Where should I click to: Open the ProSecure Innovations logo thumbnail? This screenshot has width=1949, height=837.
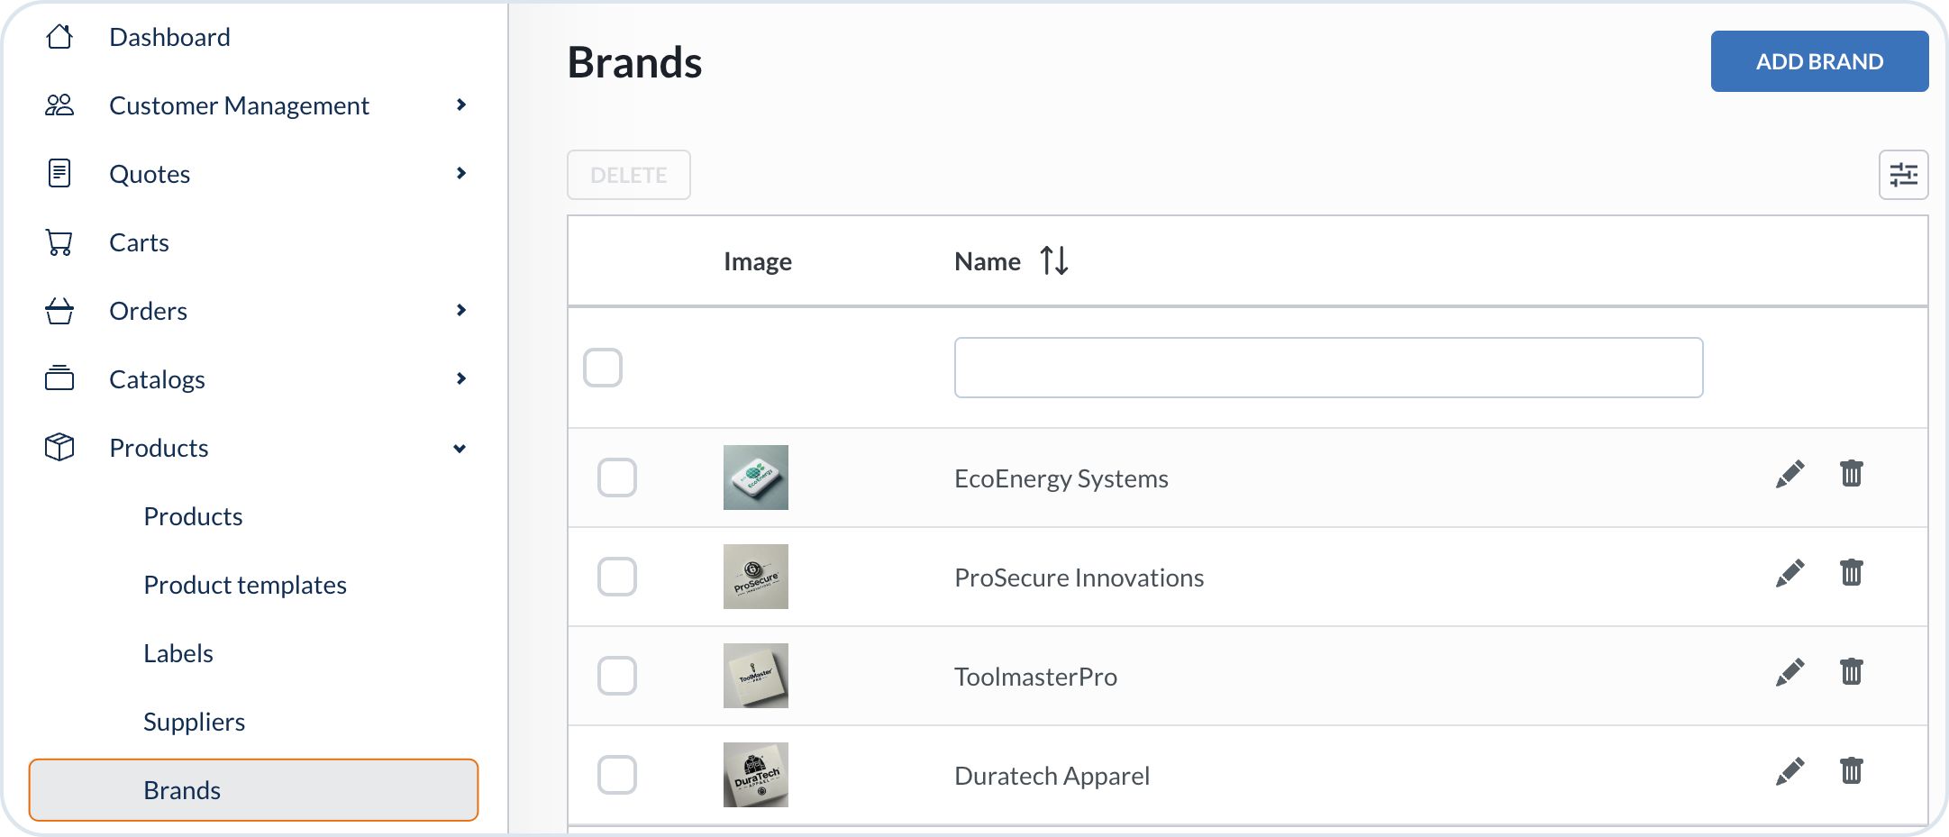[756, 577]
